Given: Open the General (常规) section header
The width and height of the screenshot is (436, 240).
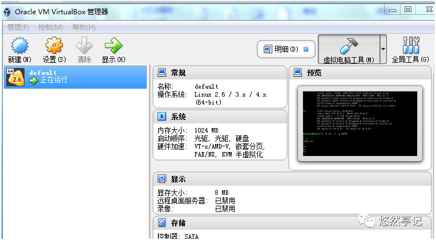Looking at the screenshot, I should (220, 73).
